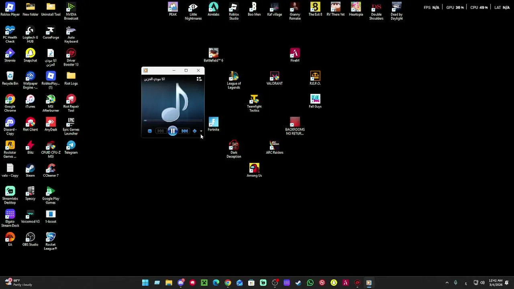Open FiveM shortcut
Image resolution: width=514 pixels, height=289 pixels.
click(x=295, y=56)
